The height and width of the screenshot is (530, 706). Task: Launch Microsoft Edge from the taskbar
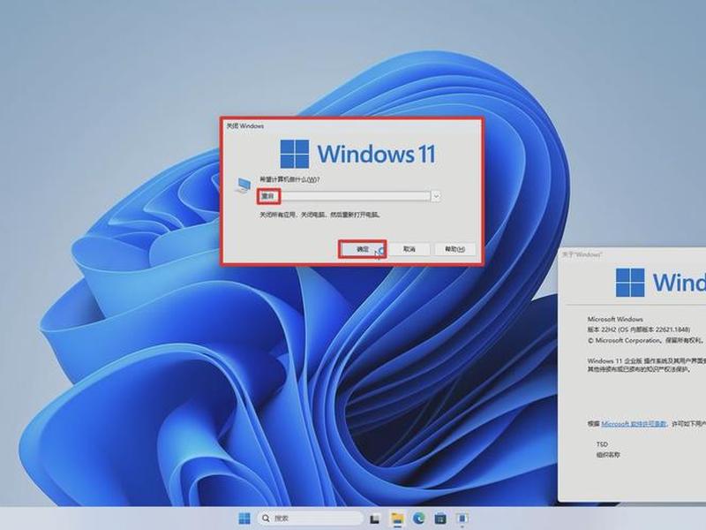418,519
